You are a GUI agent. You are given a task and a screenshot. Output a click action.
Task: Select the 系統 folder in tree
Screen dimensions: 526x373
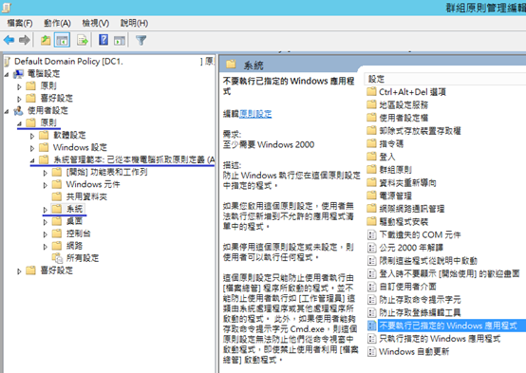tap(74, 209)
